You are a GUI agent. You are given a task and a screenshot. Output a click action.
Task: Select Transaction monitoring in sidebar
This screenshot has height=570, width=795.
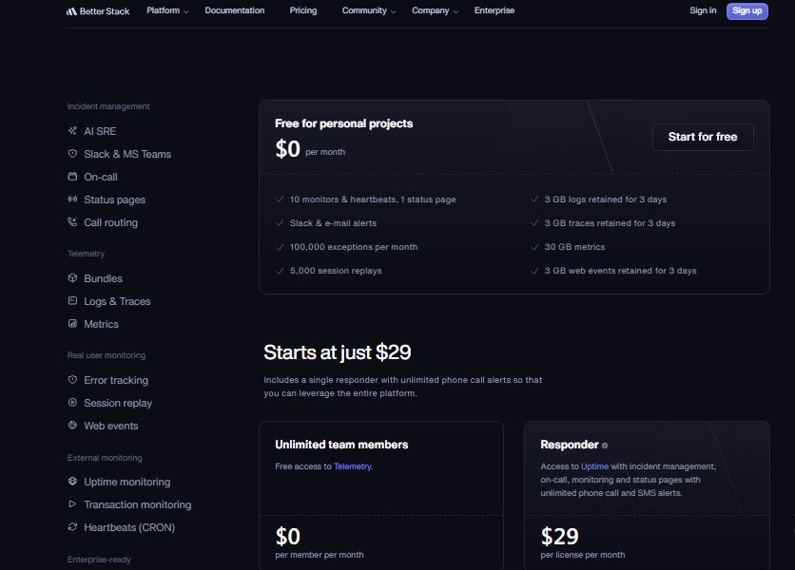(137, 504)
